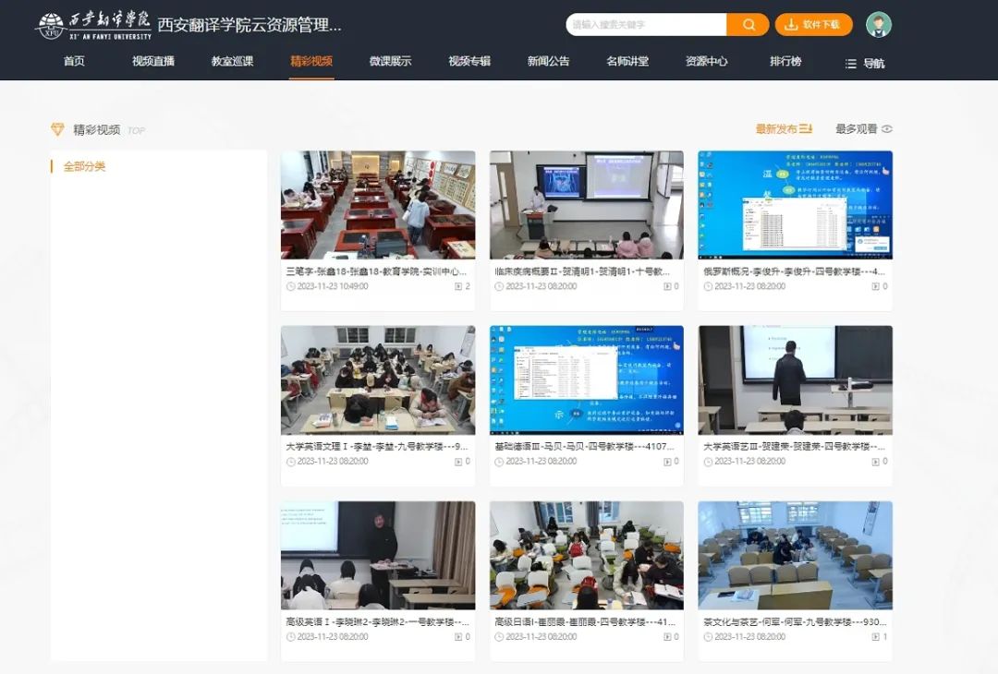The height and width of the screenshot is (674, 998).
Task: Click the 导航 hamburger menu icon
Action: 851,64
